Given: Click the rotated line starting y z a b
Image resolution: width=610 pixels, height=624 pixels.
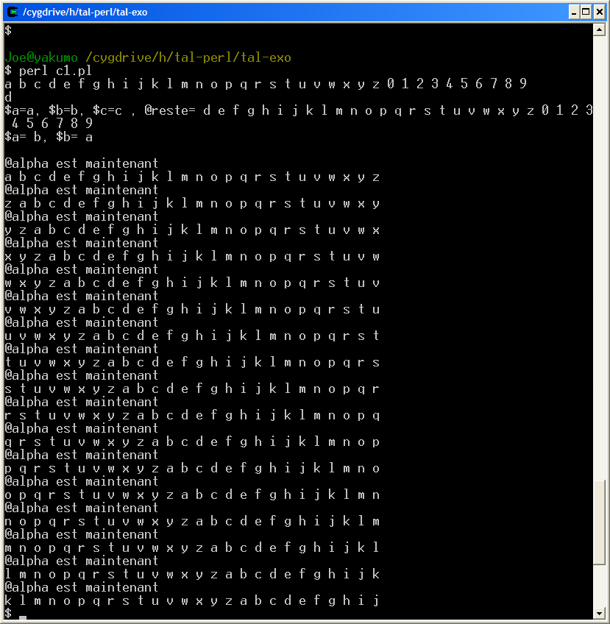Looking at the screenshot, I should pos(192,230).
